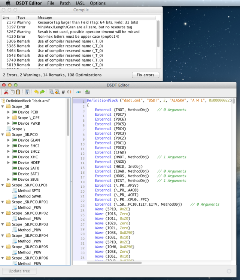Click code line Name (IOHW, 0x0290)
This screenshot has height=280, width=240.
click(115, 247)
